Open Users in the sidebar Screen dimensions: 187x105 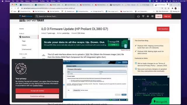24,45
